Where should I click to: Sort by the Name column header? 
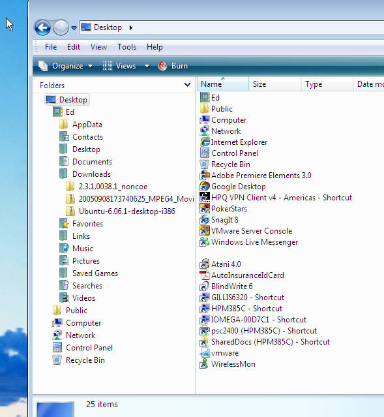coord(223,84)
